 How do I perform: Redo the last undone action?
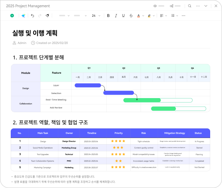click(40, 16)
